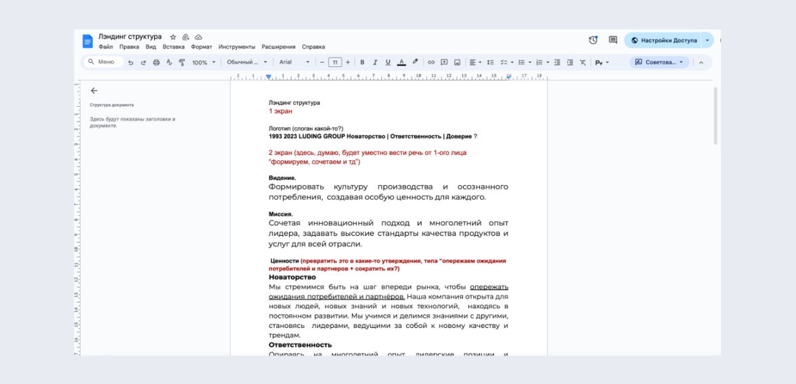Image resolution: width=796 pixels, height=384 pixels.
Task: Toggle bold formatting
Action: coord(362,62)
